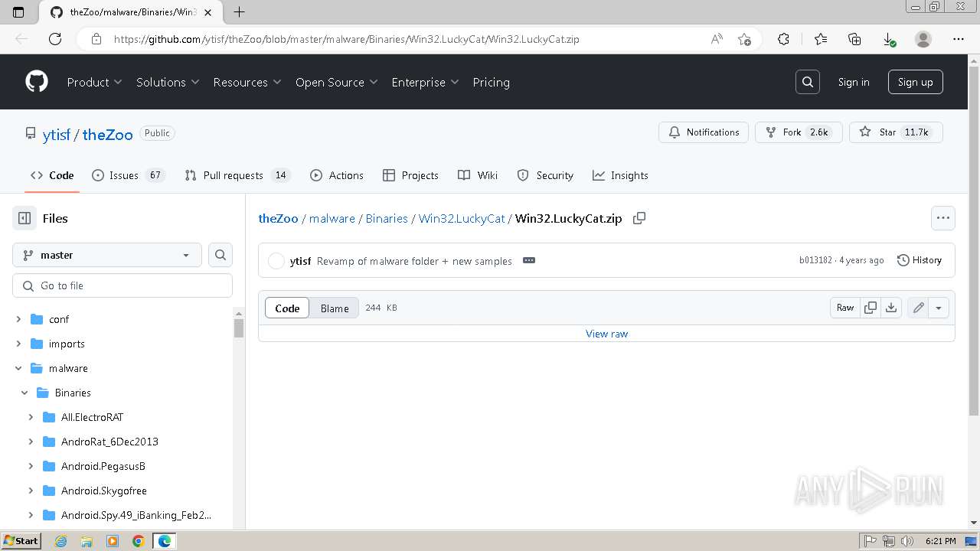Click the file tree scrollbar thumb

[x=239, y=328]
